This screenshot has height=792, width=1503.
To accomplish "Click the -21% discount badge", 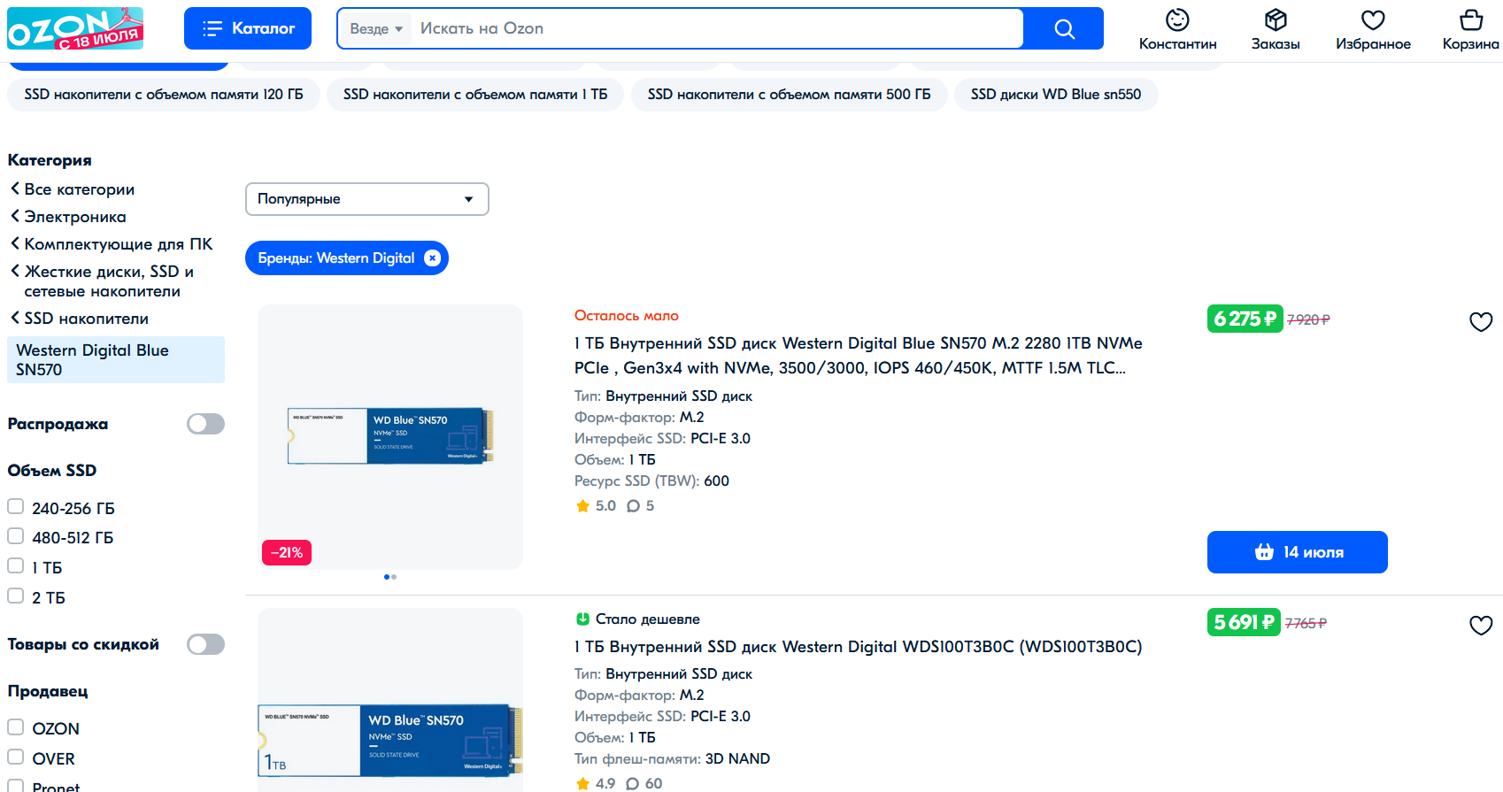I will coord(287,552).
